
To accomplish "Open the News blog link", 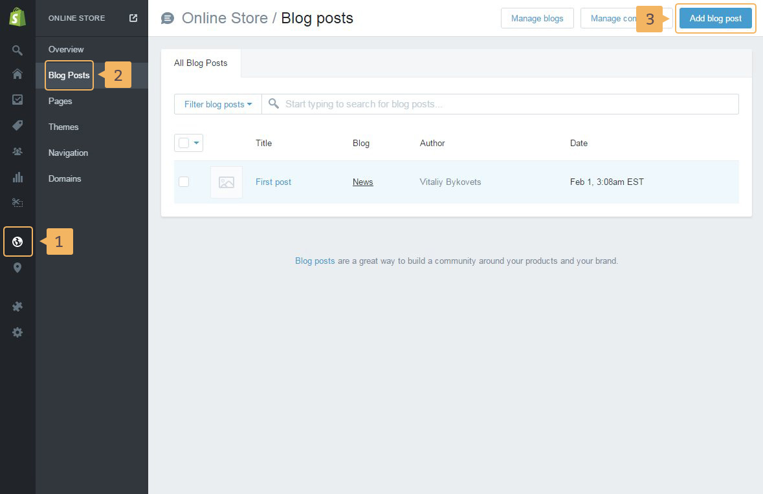I will pyautogui.click(x=362, y=182).
